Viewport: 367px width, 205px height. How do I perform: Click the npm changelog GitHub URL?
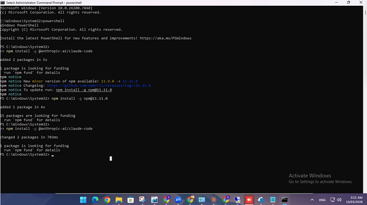(99, 85)
